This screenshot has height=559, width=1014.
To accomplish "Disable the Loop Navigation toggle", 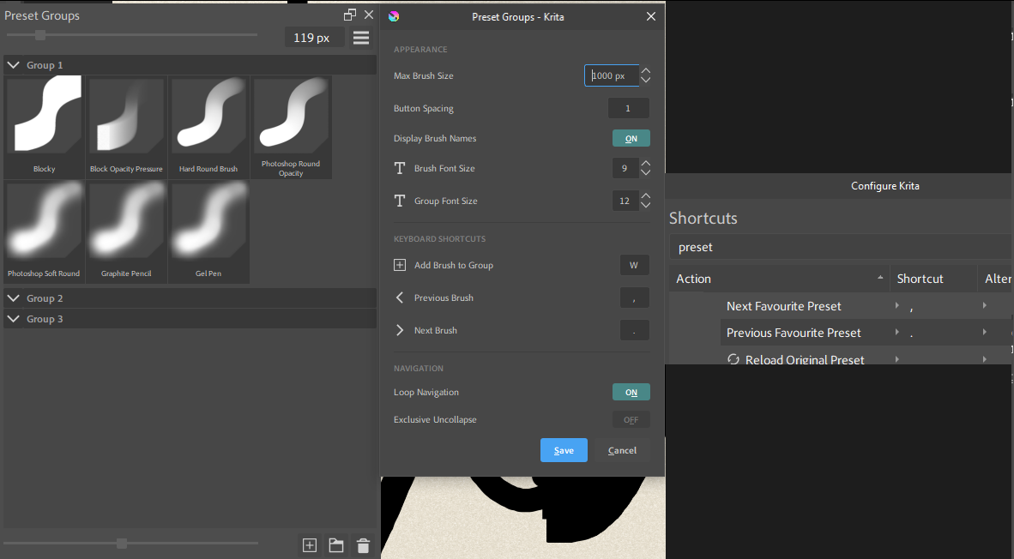I will tap(631, 392).
